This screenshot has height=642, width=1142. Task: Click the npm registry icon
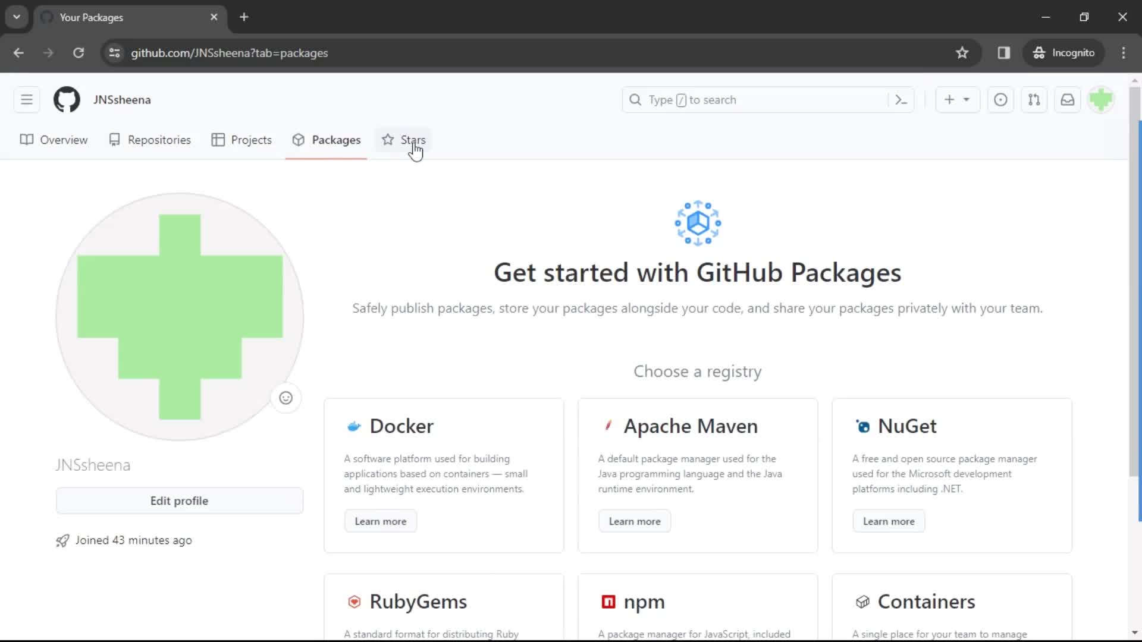tap(608, 601)
